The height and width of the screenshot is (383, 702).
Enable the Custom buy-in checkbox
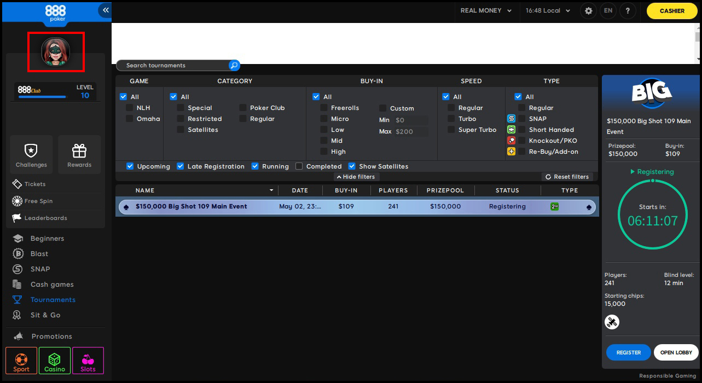383,108
